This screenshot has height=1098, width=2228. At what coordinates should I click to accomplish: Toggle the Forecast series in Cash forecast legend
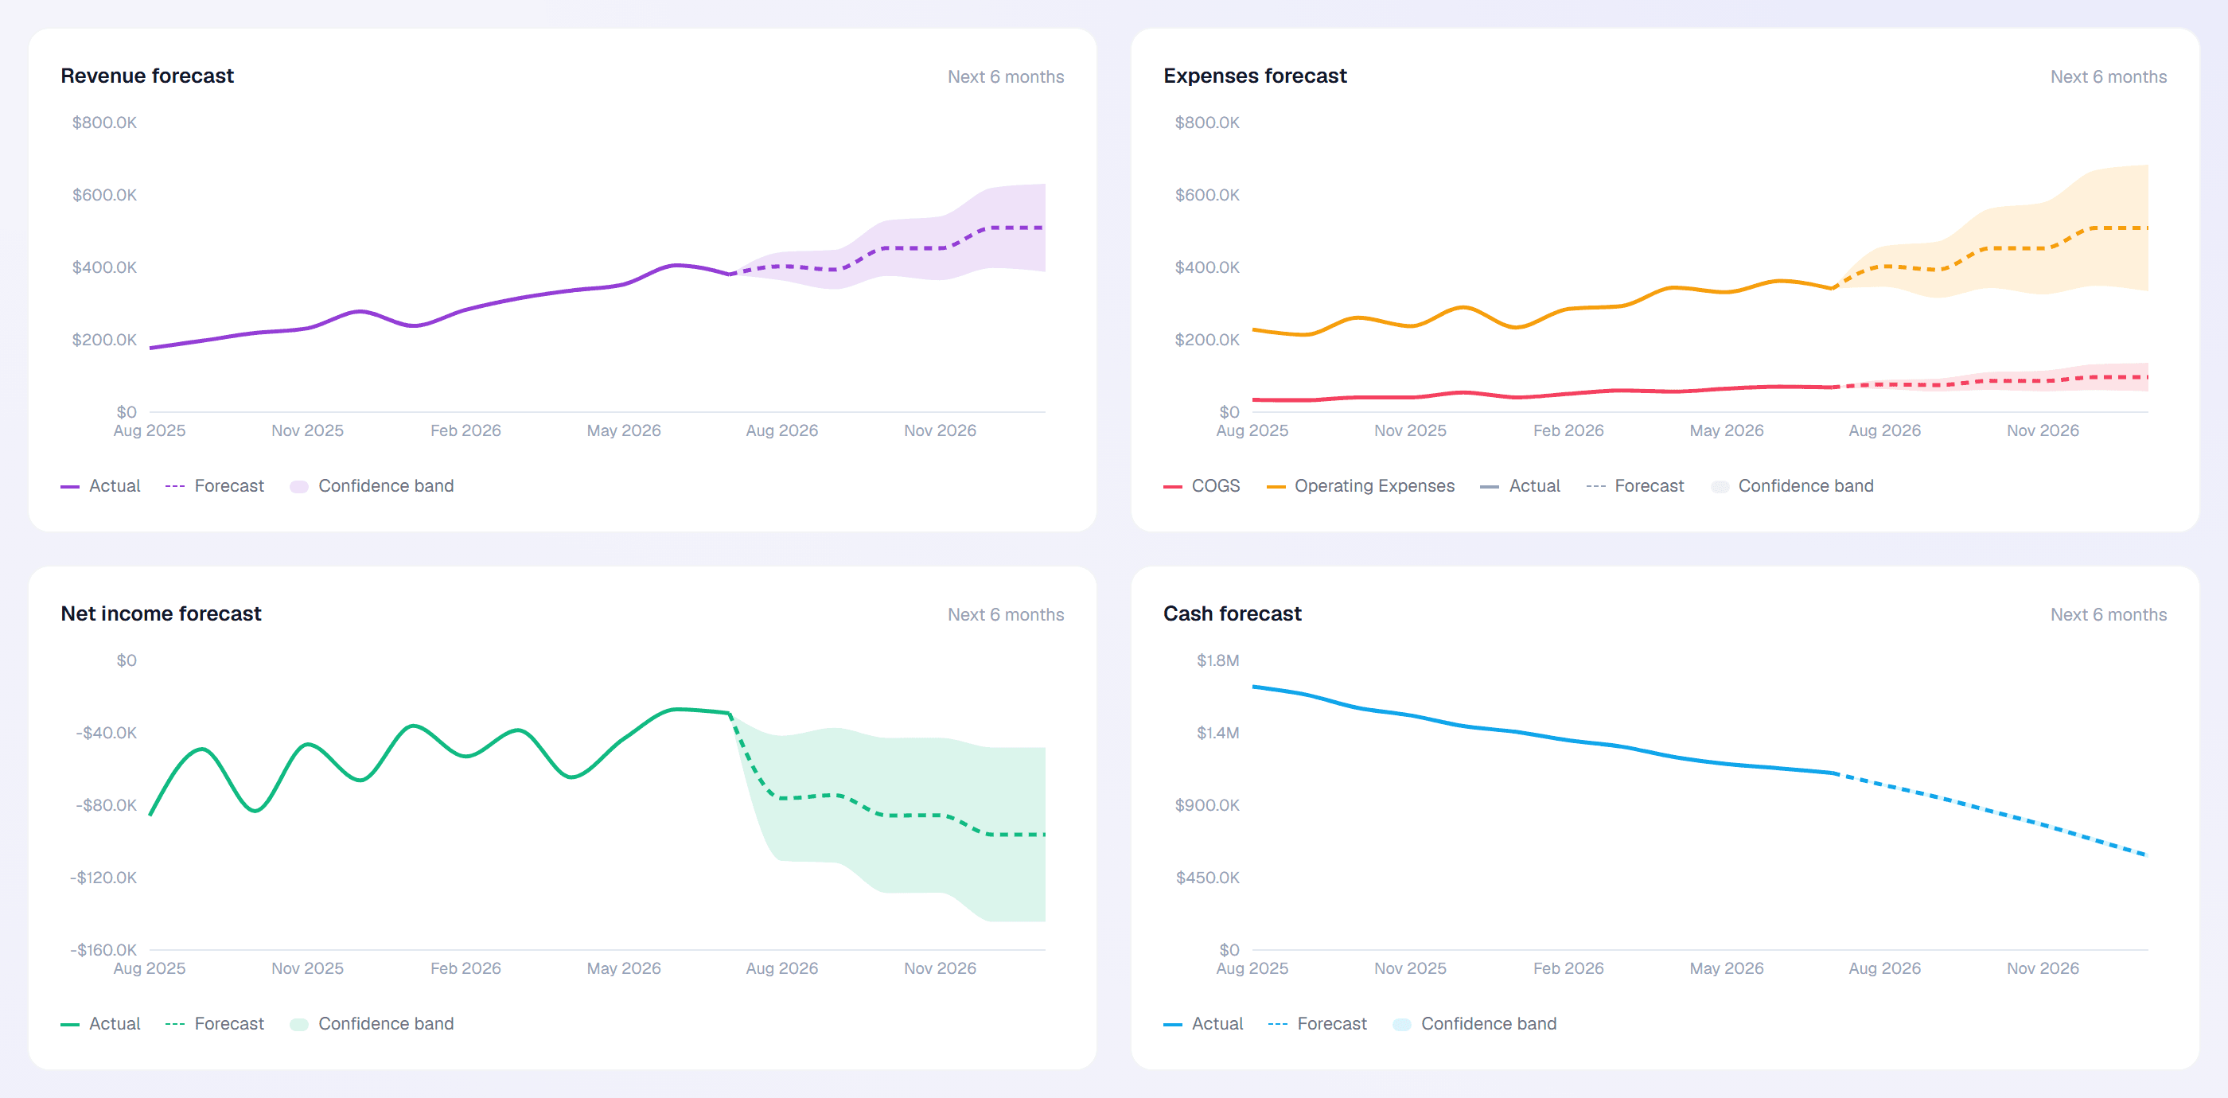(x=1317, y=1024)
